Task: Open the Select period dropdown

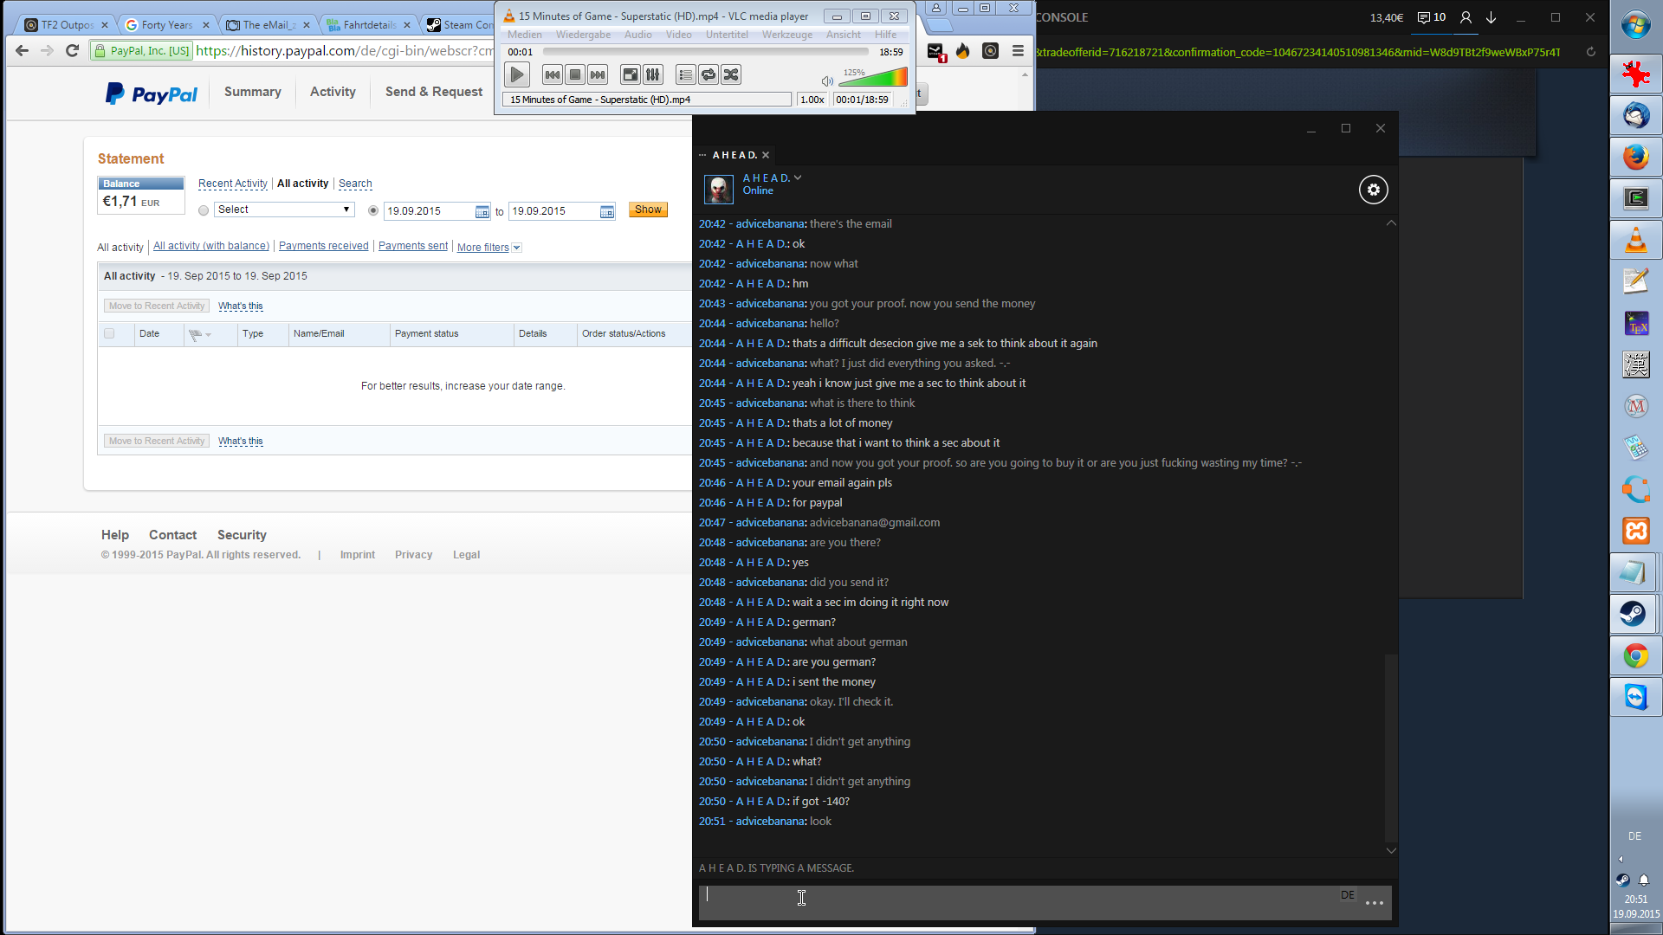Action: (284, 210)
